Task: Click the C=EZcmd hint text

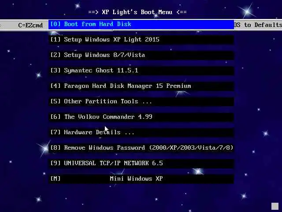Action: coord(30,25)
